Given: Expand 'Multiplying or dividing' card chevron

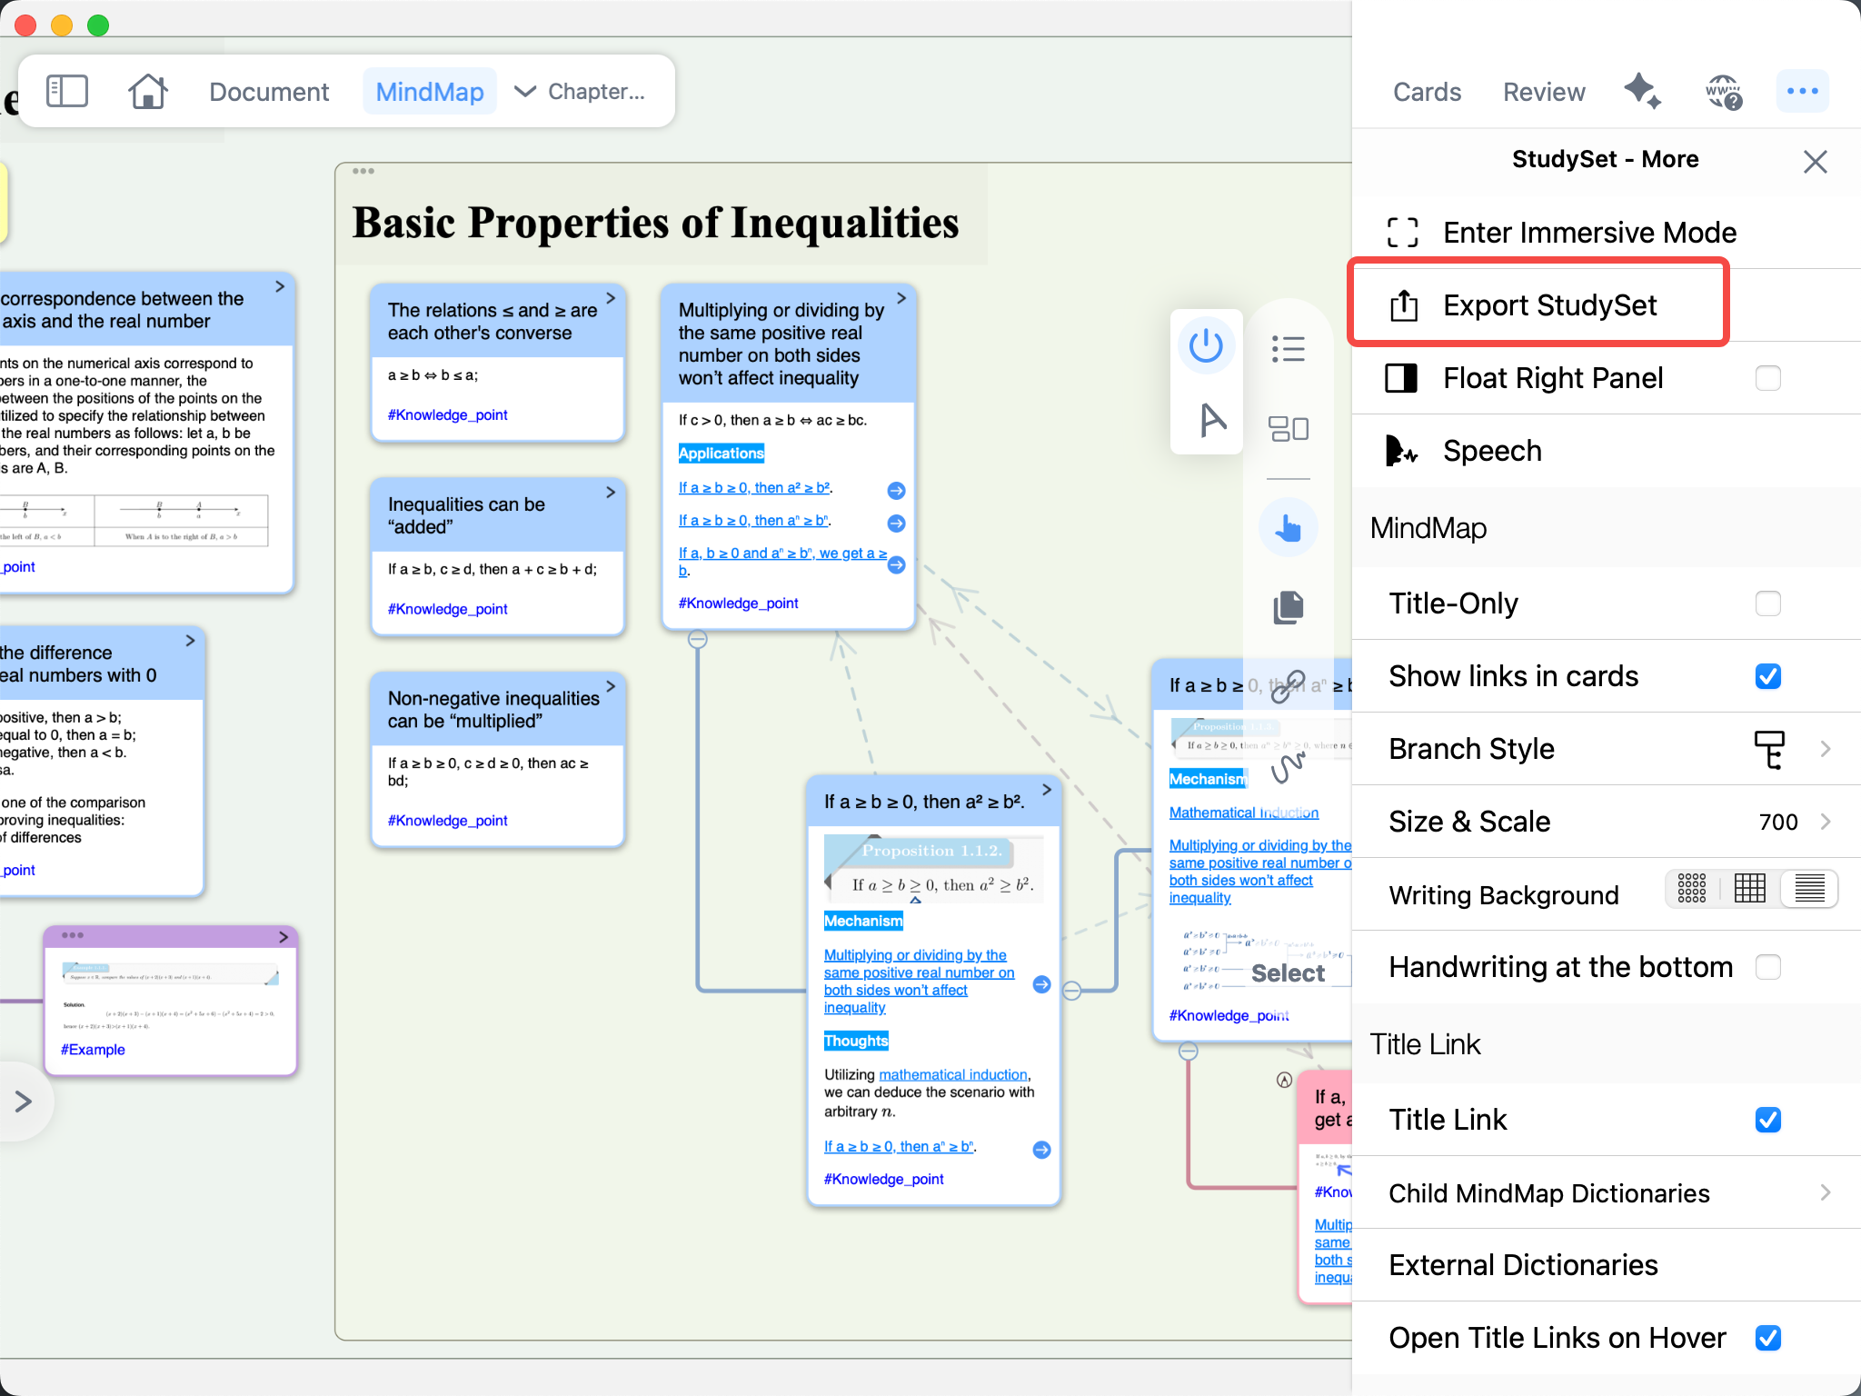Looking at the screenshot, I should (901, 298).
